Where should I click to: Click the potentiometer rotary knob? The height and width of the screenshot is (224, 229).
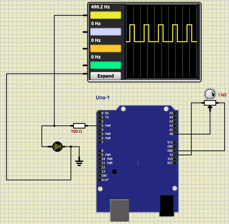[209, 94]
